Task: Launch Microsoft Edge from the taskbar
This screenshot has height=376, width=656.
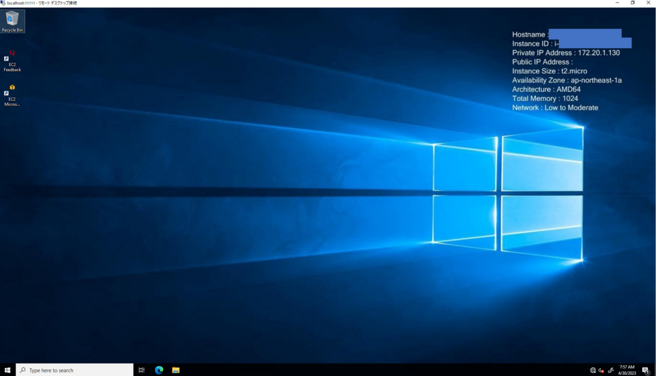Action: pyautogui.click(x=159, y=370)
